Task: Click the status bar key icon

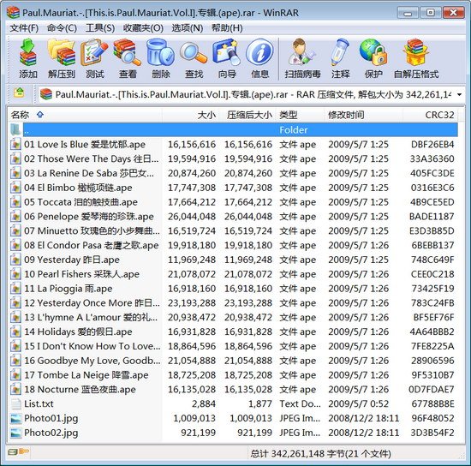Action: [x=24, y=451]
